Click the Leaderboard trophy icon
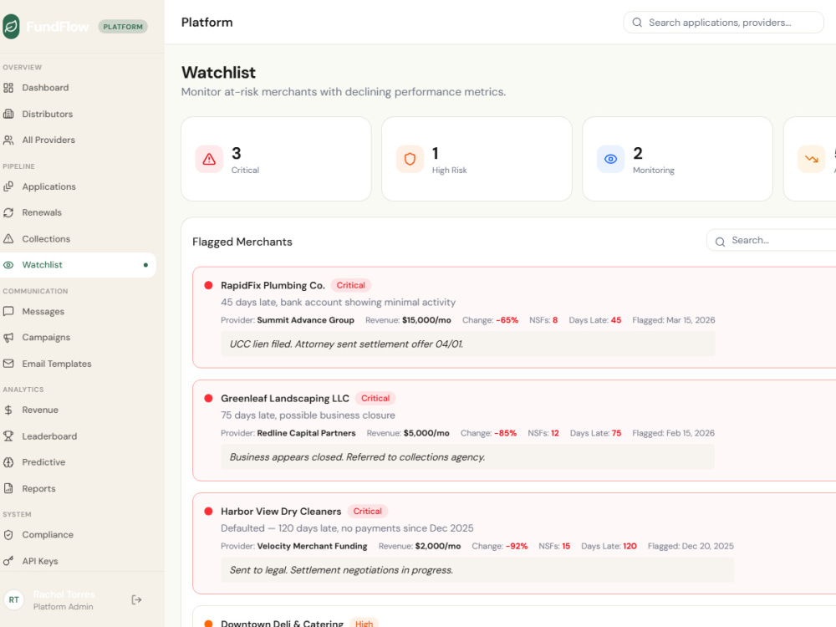 [x=8, y=436]
